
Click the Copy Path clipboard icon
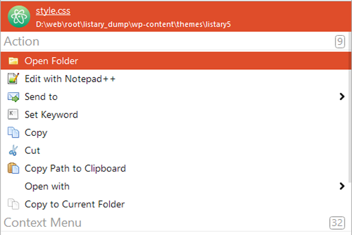[x=13, y=169]
